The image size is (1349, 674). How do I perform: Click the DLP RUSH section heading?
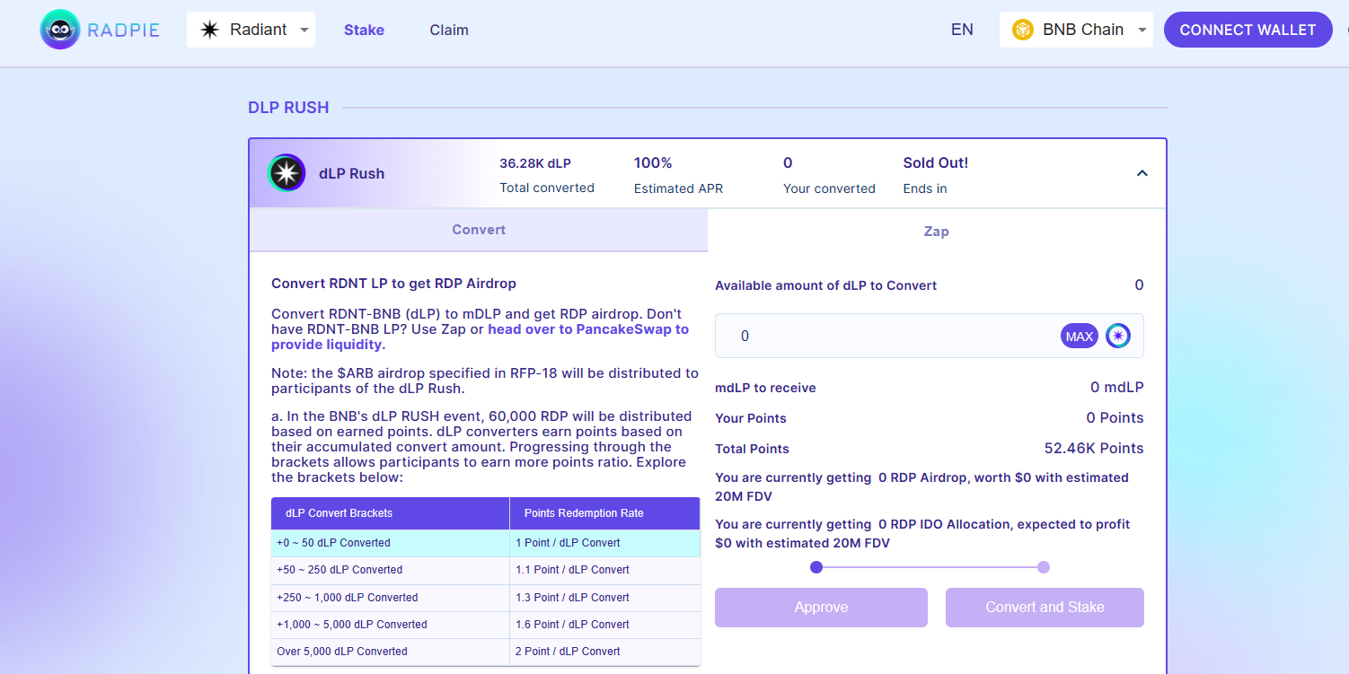pyautogui.click(x=288, y=108)
